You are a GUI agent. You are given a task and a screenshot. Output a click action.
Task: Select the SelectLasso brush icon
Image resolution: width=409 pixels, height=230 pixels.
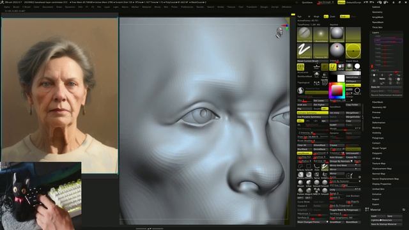(x=300, y=167)
